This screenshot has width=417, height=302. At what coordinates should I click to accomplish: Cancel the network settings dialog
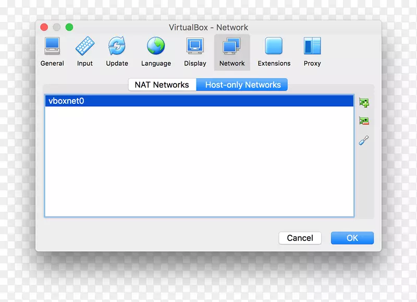pyautogui.click(x=300, y=238)
